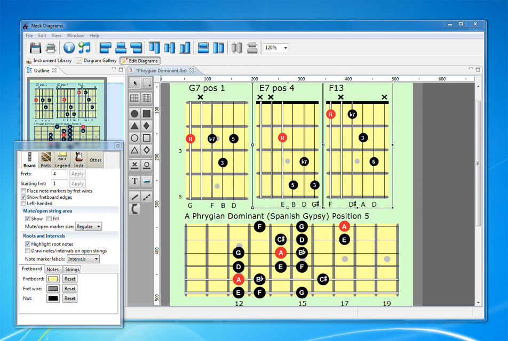Uncheck Show mute/open string area
This screenshot has height=341, width=508.
point(28,218)
